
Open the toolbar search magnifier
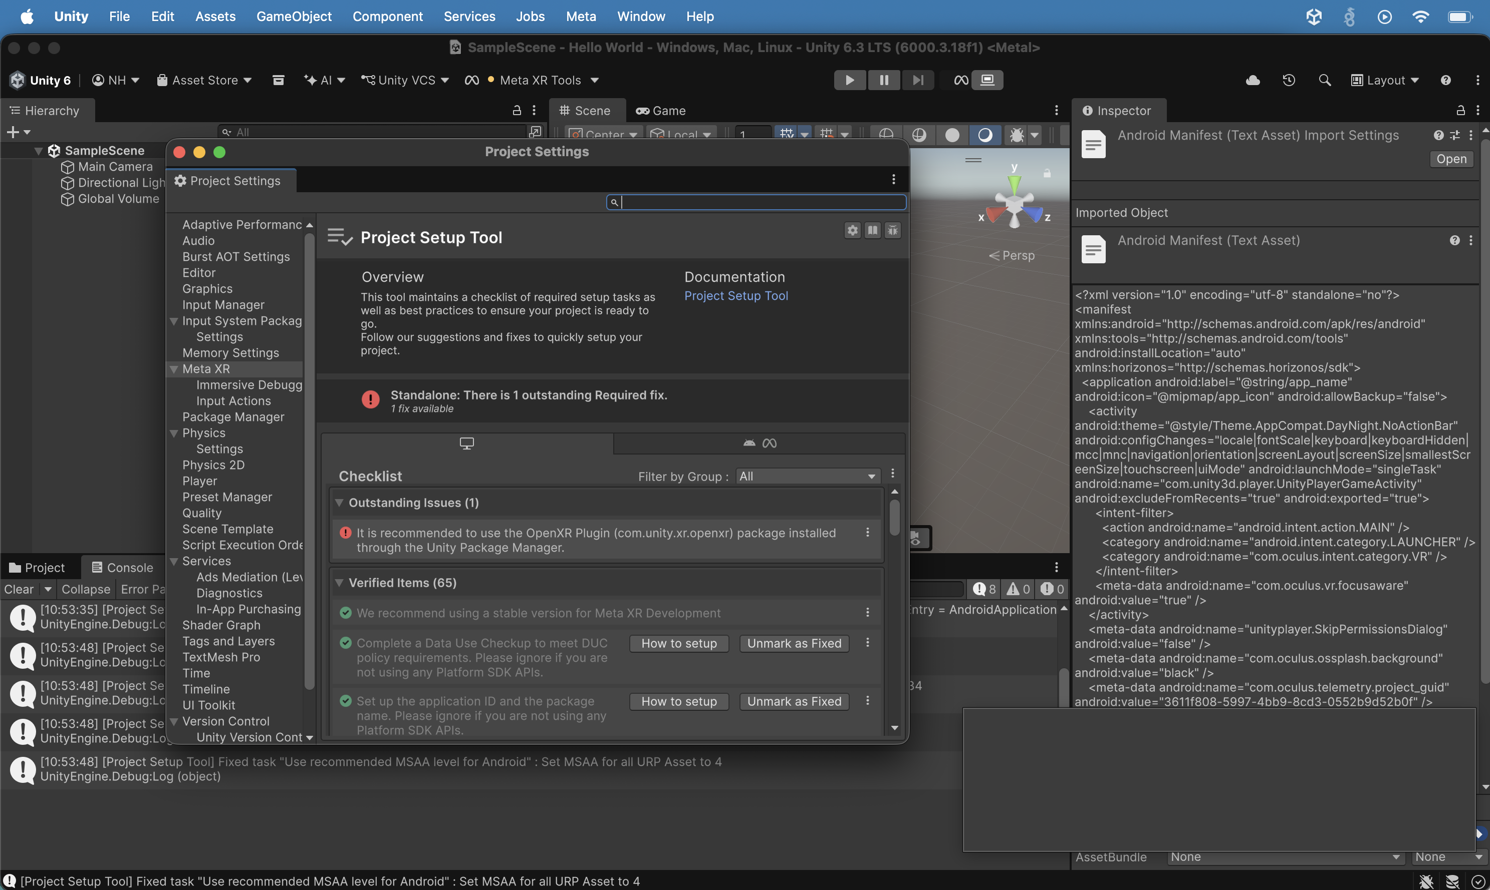click(x=1324, y=80)
